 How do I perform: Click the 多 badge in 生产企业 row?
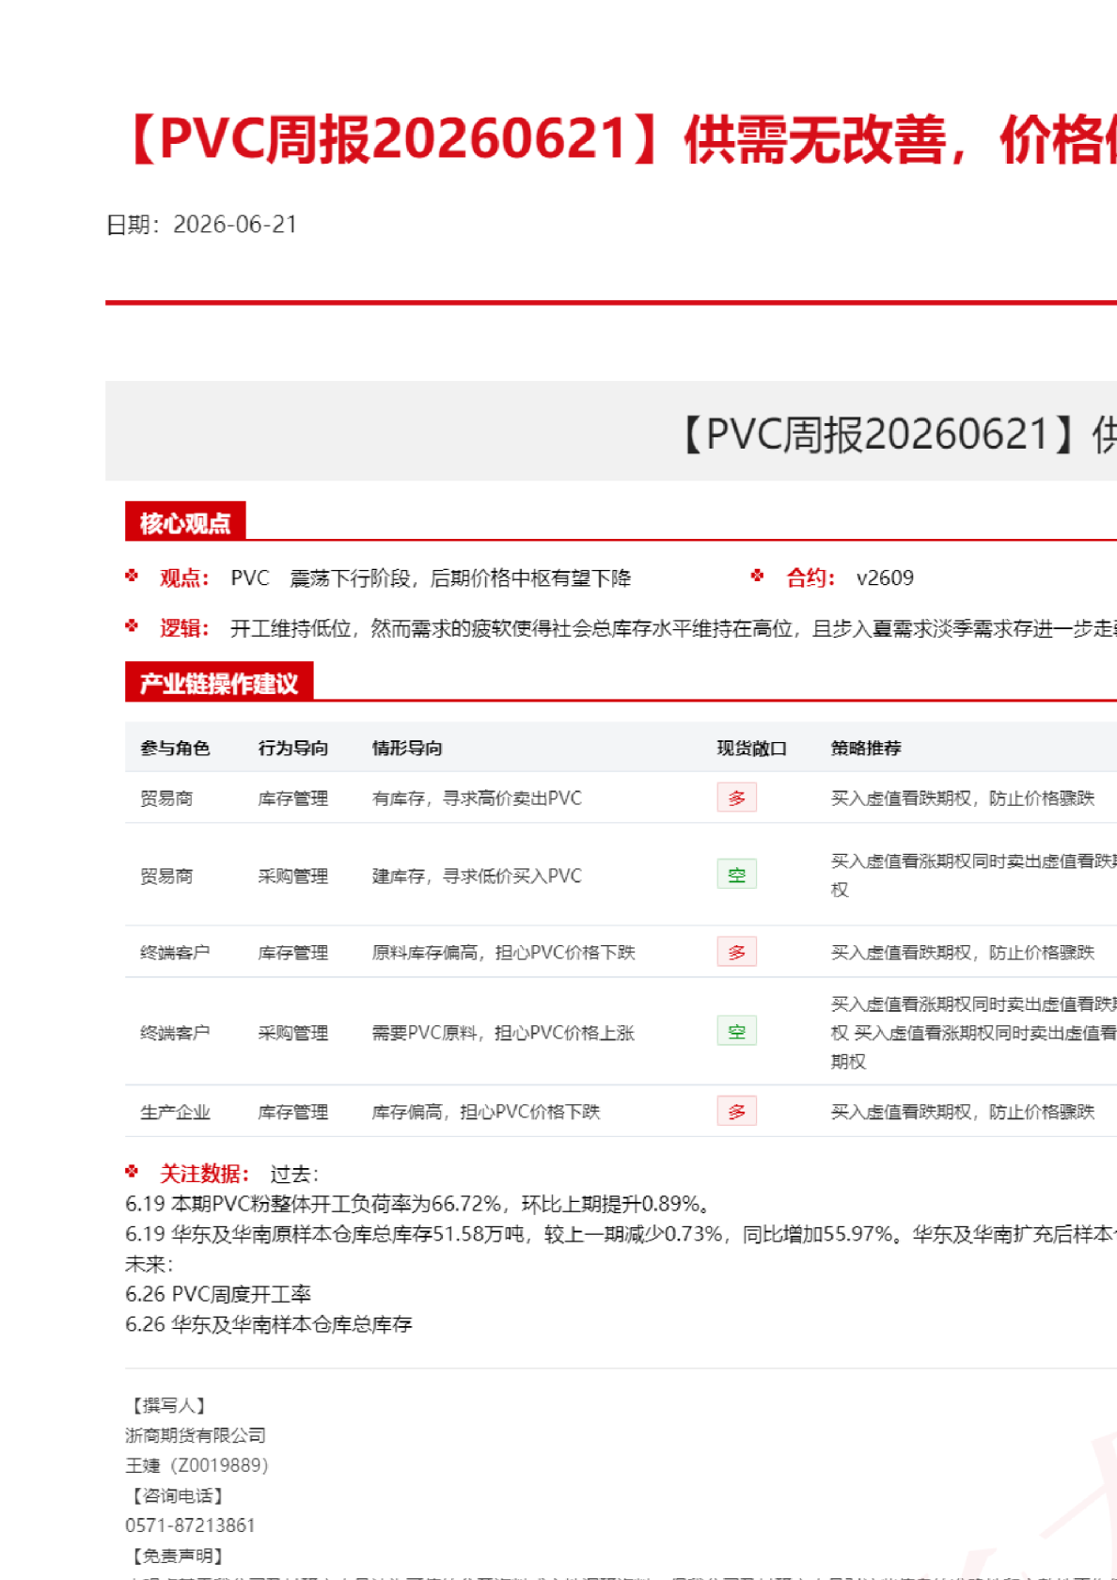[737, 1112]
